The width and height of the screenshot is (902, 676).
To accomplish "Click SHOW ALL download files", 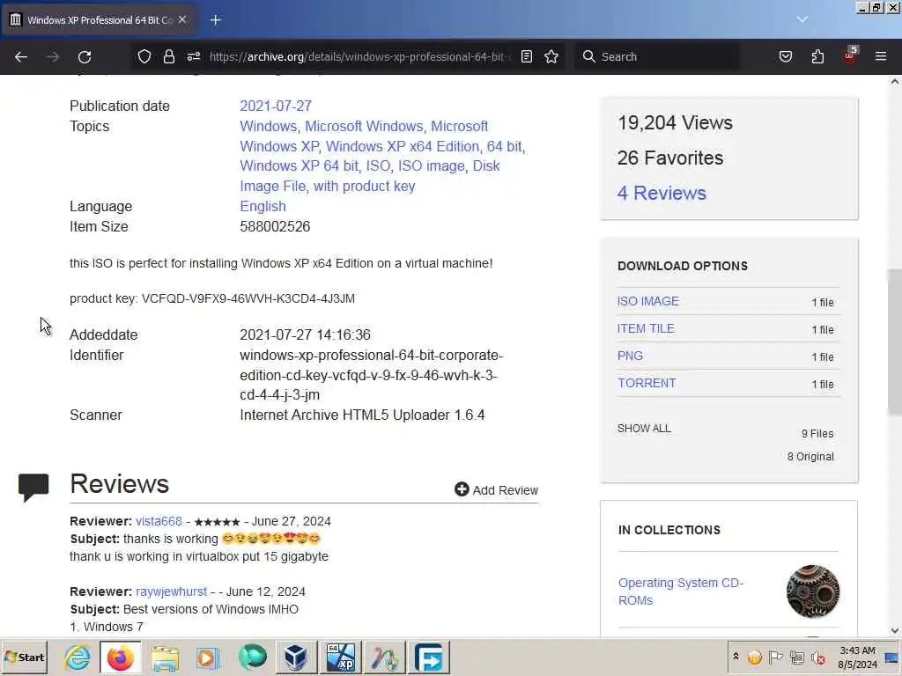I will 644,429.
